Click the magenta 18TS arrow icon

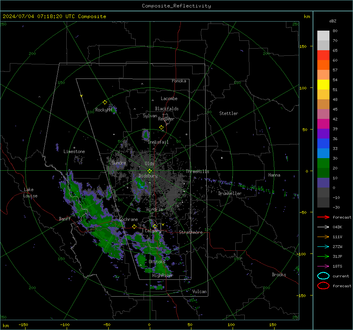pyautogui.click(x=323, y=266)
